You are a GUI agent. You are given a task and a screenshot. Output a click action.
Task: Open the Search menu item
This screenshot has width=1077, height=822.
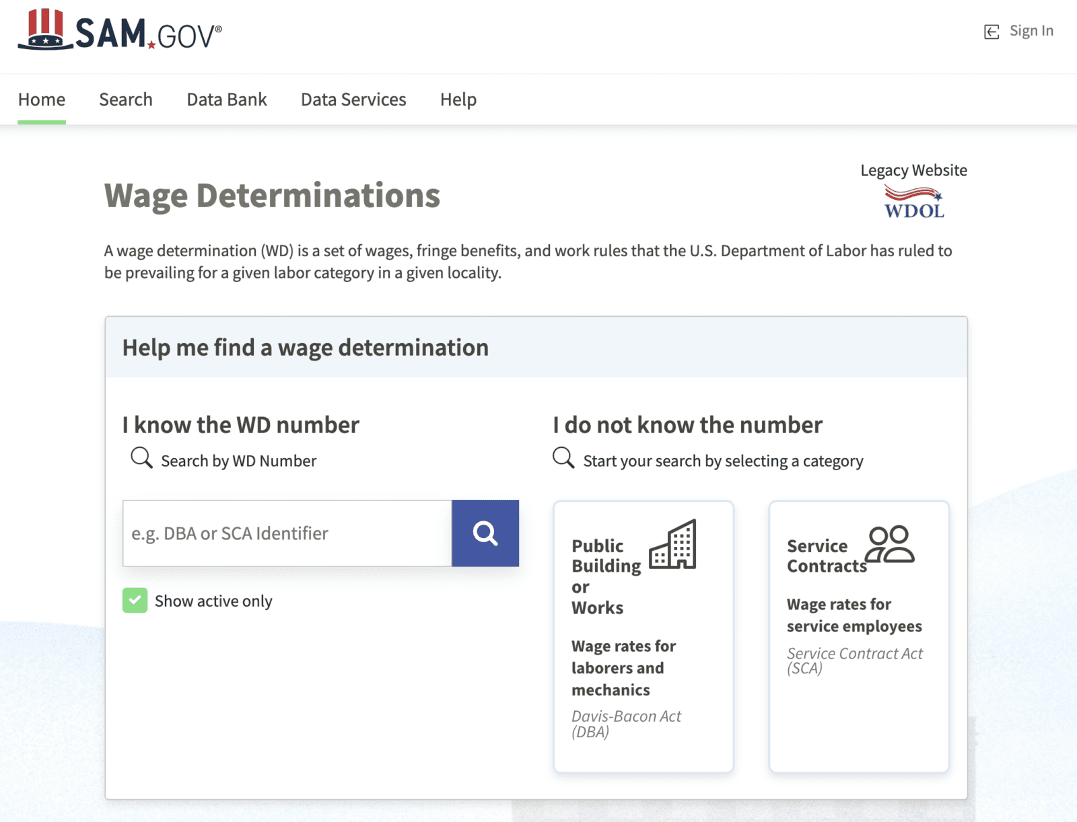(126, 100)
